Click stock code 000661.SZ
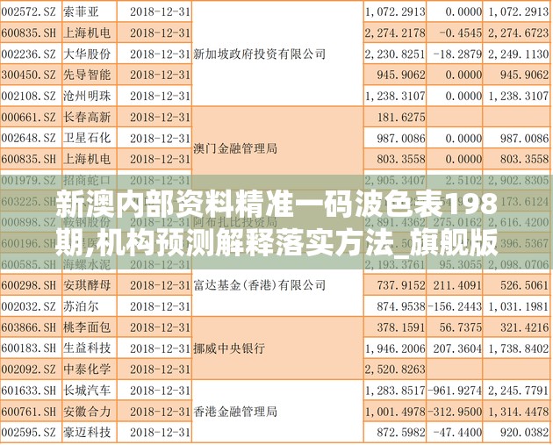 (29, 117)
